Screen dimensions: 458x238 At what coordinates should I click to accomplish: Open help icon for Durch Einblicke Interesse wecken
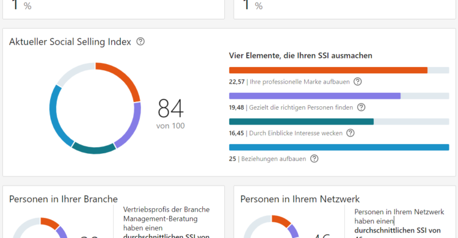[x=351, y=133]
